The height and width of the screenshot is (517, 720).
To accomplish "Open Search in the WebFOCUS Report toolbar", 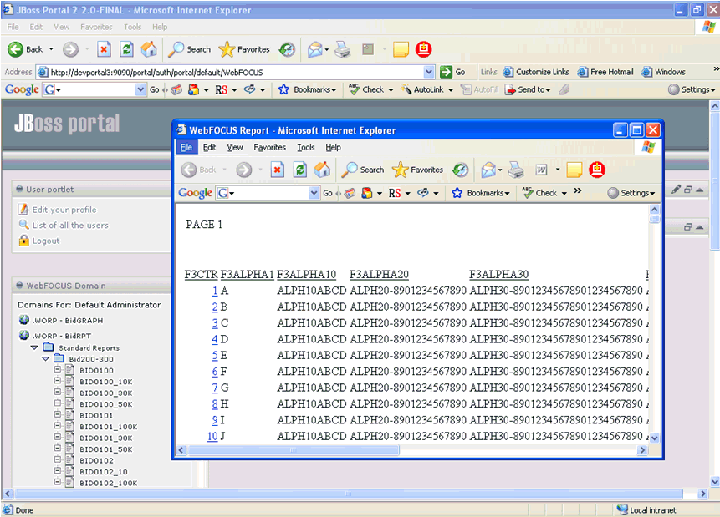I will pyautogui.click(x=363, y=170).
